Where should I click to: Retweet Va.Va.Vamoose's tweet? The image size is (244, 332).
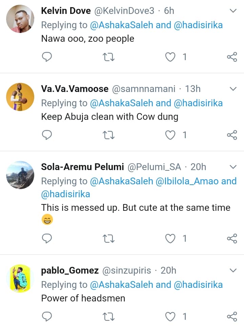[108, 135]
